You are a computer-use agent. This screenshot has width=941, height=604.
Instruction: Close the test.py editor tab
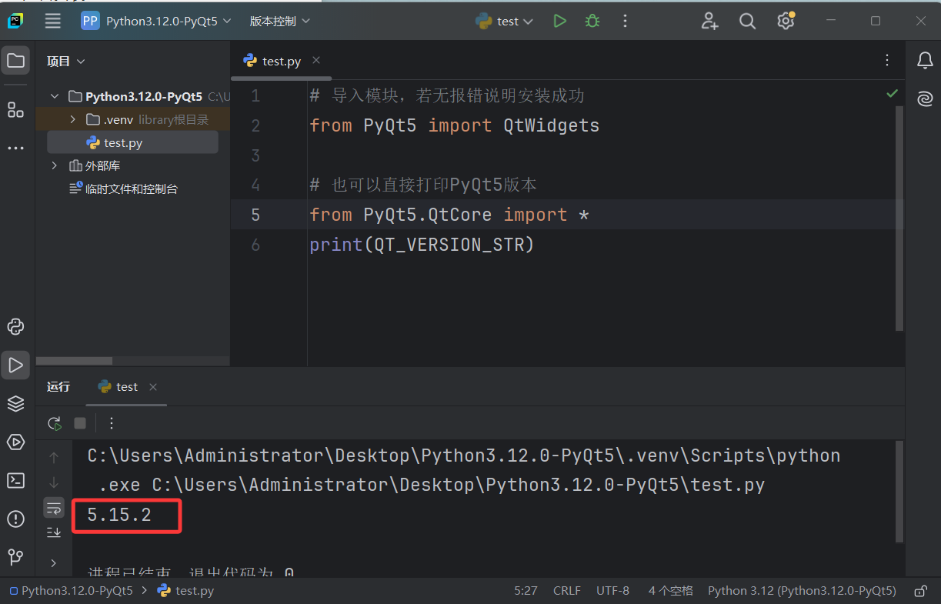tap(316, 60)
